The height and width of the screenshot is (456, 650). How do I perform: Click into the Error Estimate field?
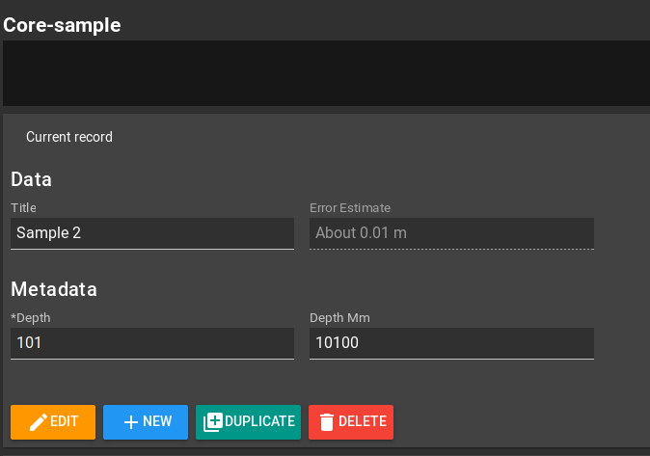[x=450, y=233]
